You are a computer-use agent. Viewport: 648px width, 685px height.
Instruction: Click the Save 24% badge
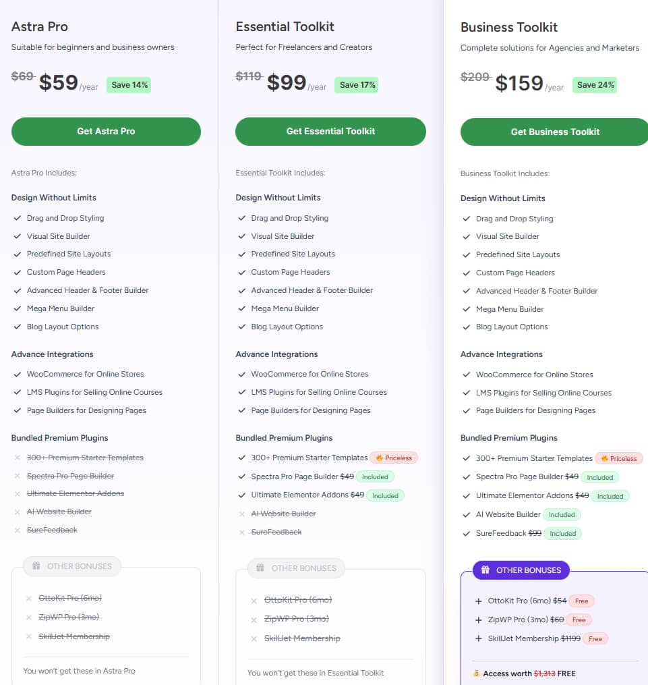(x=594, y=84)
